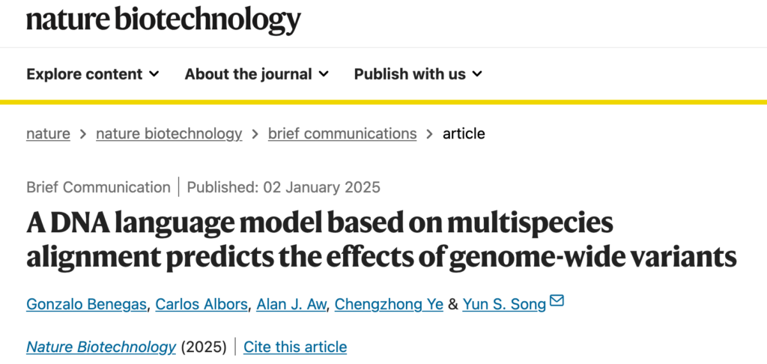Expand the About the journal chevron
Image resolution: width=767 pixels, height=364 pixels.
point(324,74)
